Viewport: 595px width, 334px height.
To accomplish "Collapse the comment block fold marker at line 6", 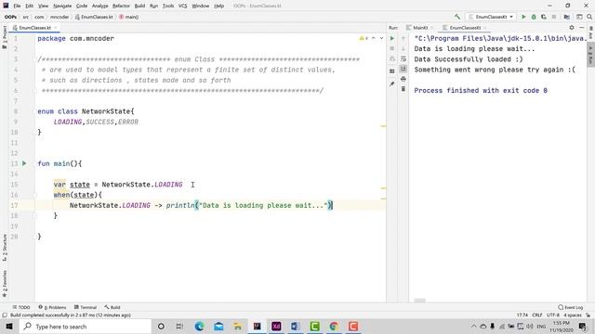I will coord(35,91).
